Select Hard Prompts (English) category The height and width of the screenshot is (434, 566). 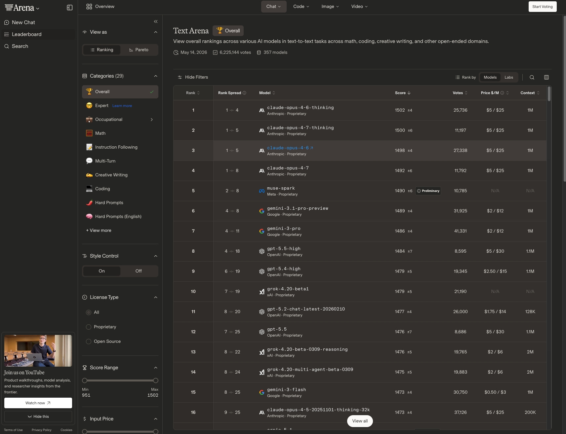pos(120,217)
